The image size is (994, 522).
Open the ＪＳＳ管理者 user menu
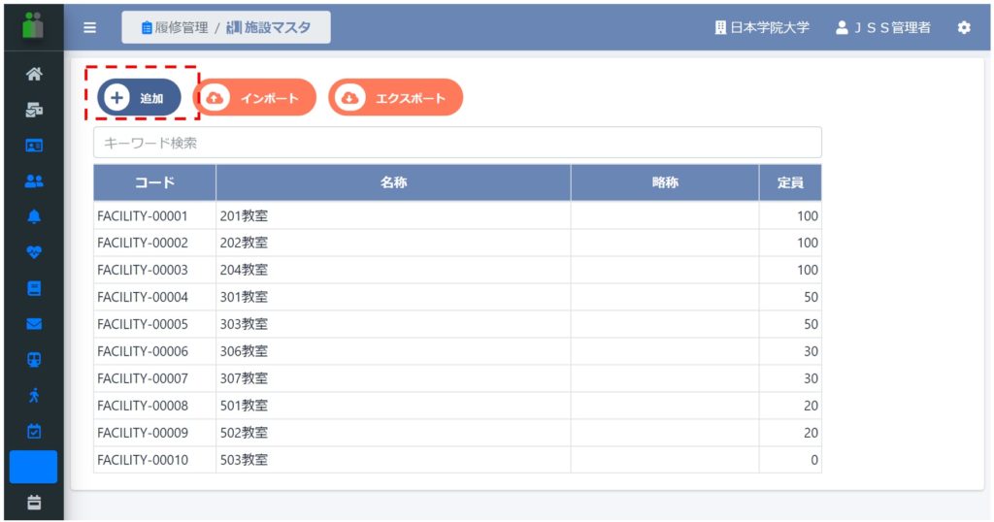click(883, 27)
